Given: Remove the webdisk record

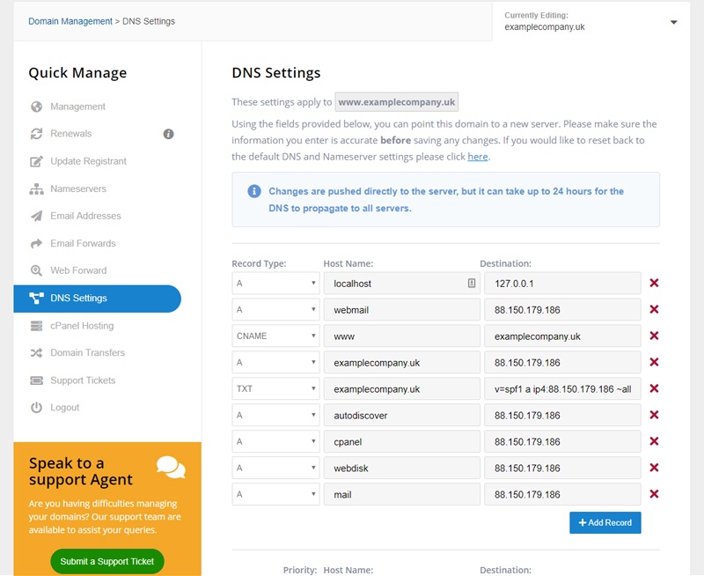Looking at the screenshot, I should click(x=654, y=468).
